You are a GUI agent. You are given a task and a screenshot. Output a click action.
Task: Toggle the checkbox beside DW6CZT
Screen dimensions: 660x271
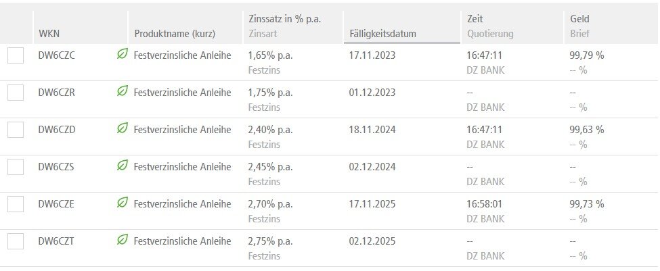[x=16, y=241]
